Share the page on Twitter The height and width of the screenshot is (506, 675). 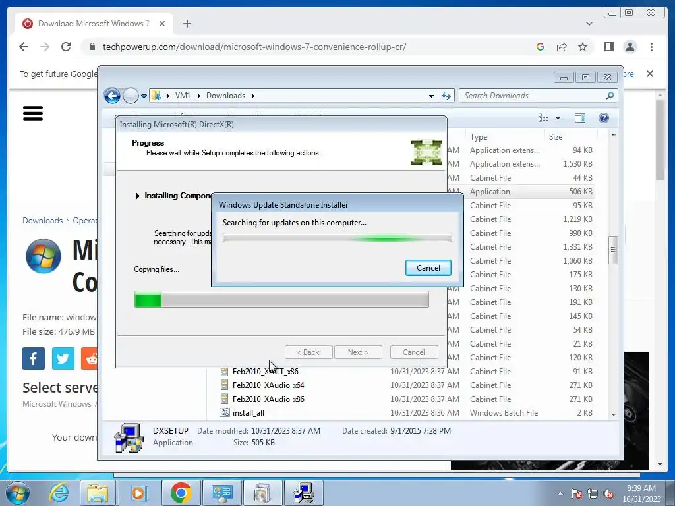pyautogui.click(x=63, y=358)
